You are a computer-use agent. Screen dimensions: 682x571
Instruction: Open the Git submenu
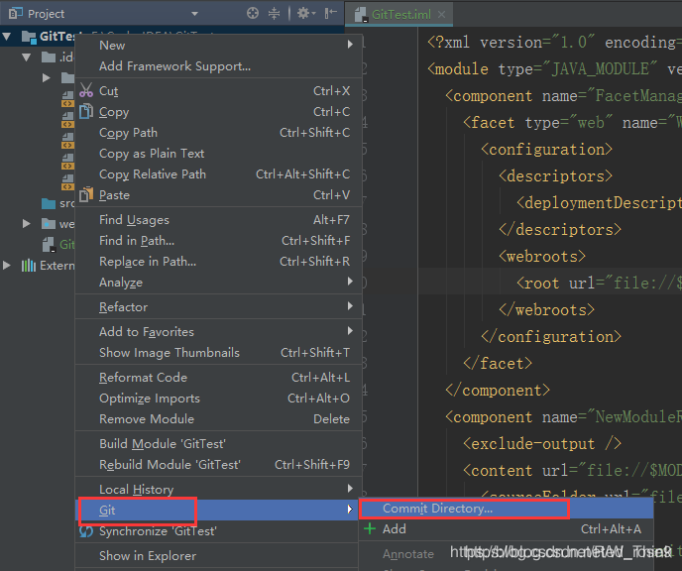(218, 511)
